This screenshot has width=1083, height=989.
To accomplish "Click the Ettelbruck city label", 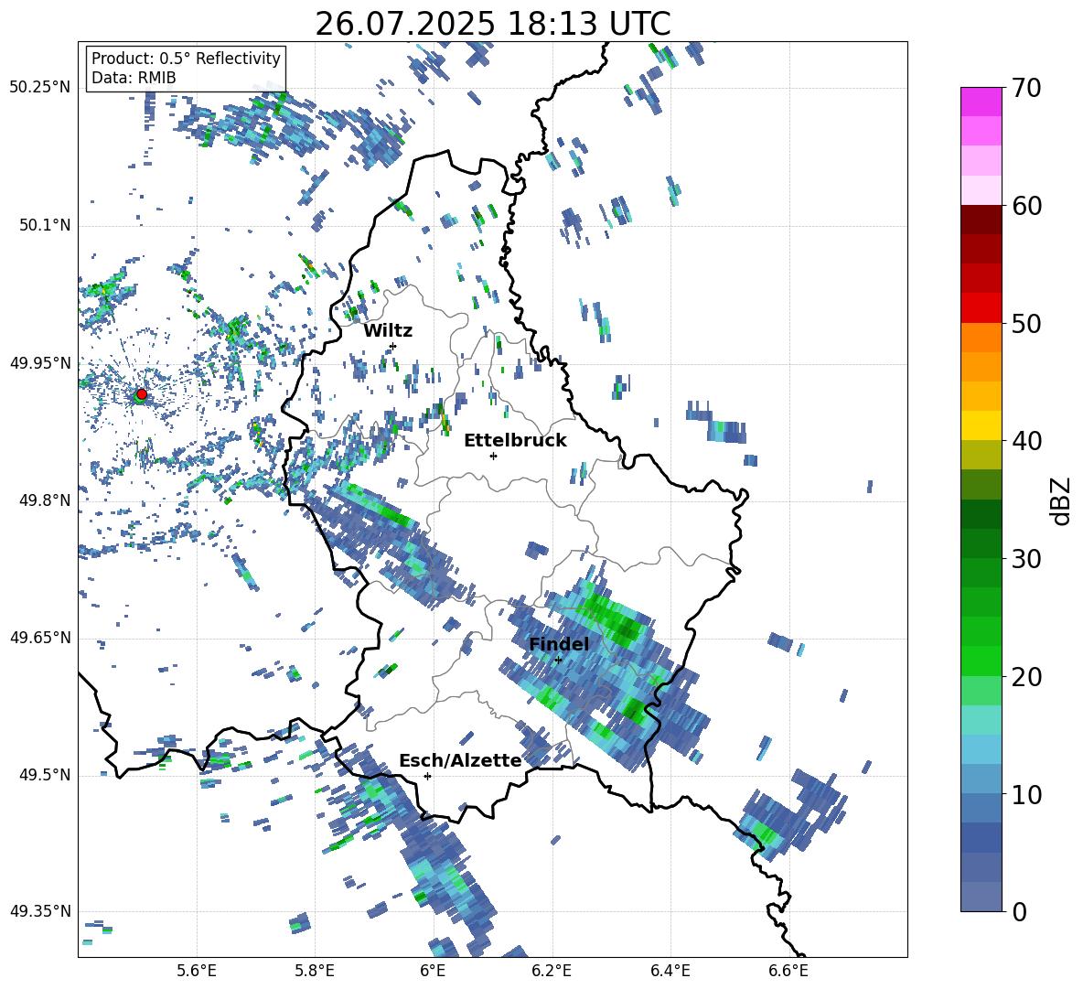I will [x=515, y=441].
